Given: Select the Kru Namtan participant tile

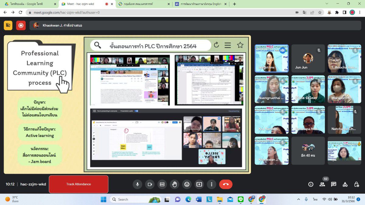Looking at the screenshot, I should coord(272,120).
